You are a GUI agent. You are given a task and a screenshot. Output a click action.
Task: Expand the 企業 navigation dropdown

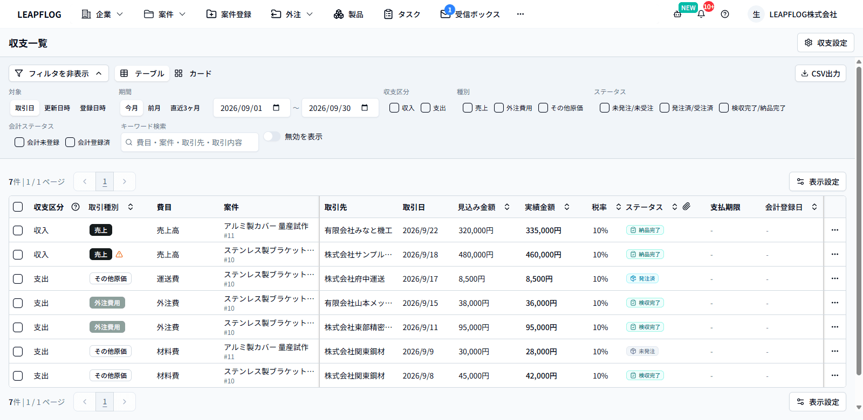[102, 15]
